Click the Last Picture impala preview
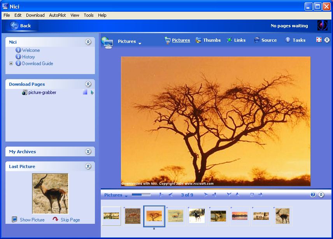The width and height of the screenshot is (333, 239). point(50,193)
